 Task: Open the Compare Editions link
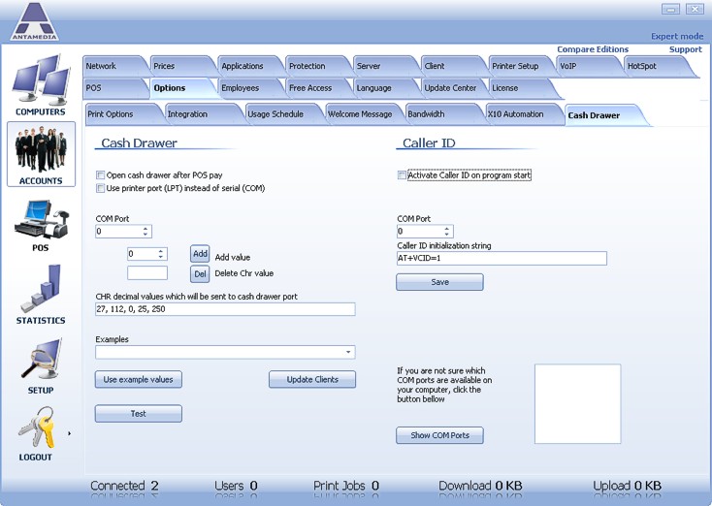[x=592, y=49]
